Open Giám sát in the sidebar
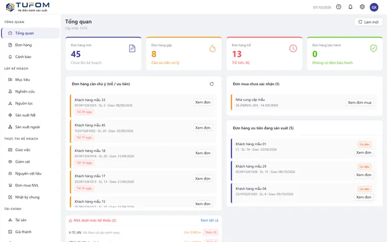The image size is (387, 242). [31, 162]
